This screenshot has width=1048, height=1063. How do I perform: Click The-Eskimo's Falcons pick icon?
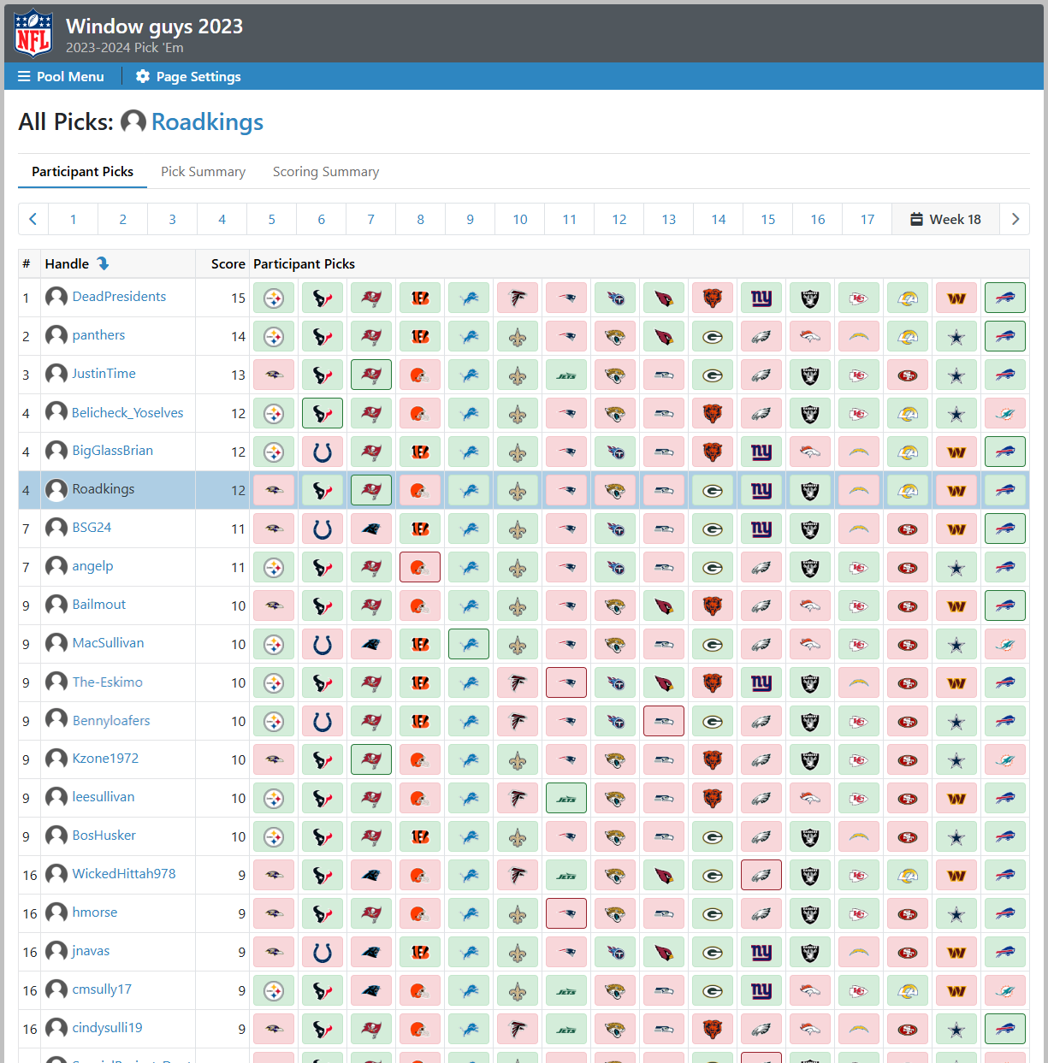518,682
